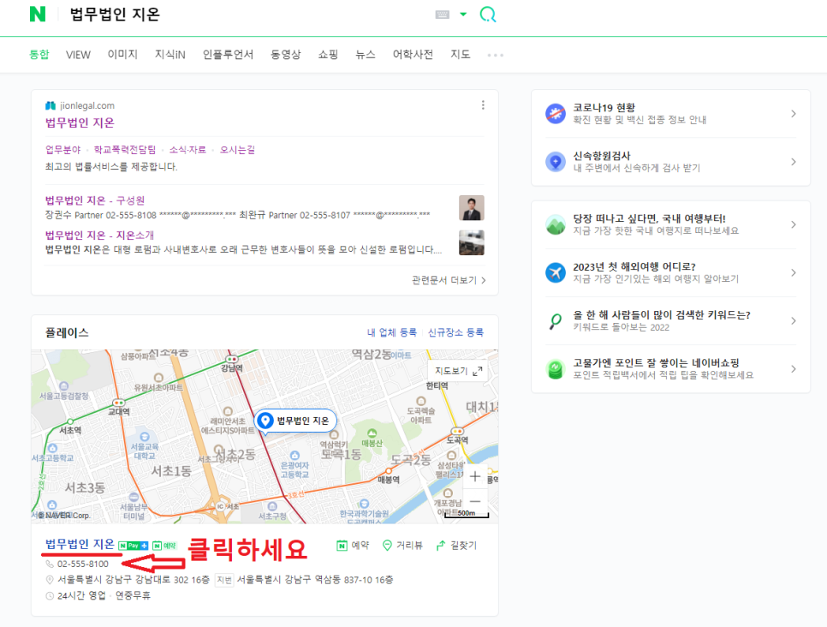
Task: Click the 코로나19 현황 icon
Action: [556, 113]
